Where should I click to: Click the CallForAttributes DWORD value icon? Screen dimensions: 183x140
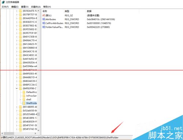44,23
